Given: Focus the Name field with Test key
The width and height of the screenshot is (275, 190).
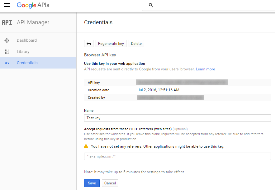Looking at the screenshot, I should click(x=178, y=118).
